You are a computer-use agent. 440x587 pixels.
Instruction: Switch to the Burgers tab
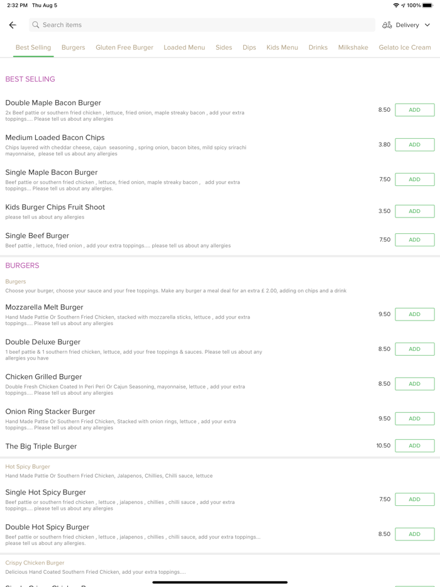(x=73, y=47)
